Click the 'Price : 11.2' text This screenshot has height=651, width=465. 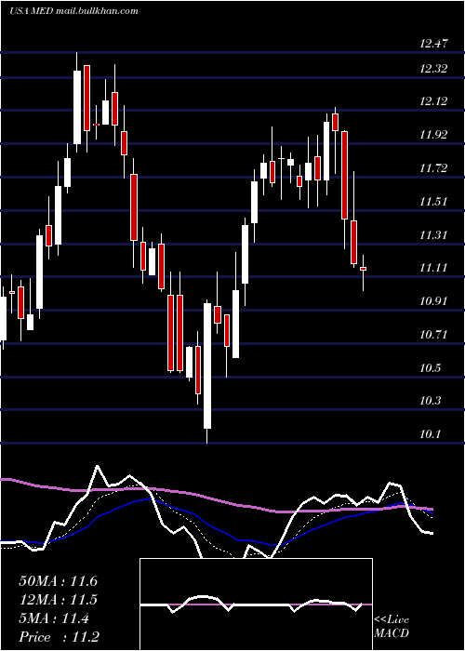(59, 637)
